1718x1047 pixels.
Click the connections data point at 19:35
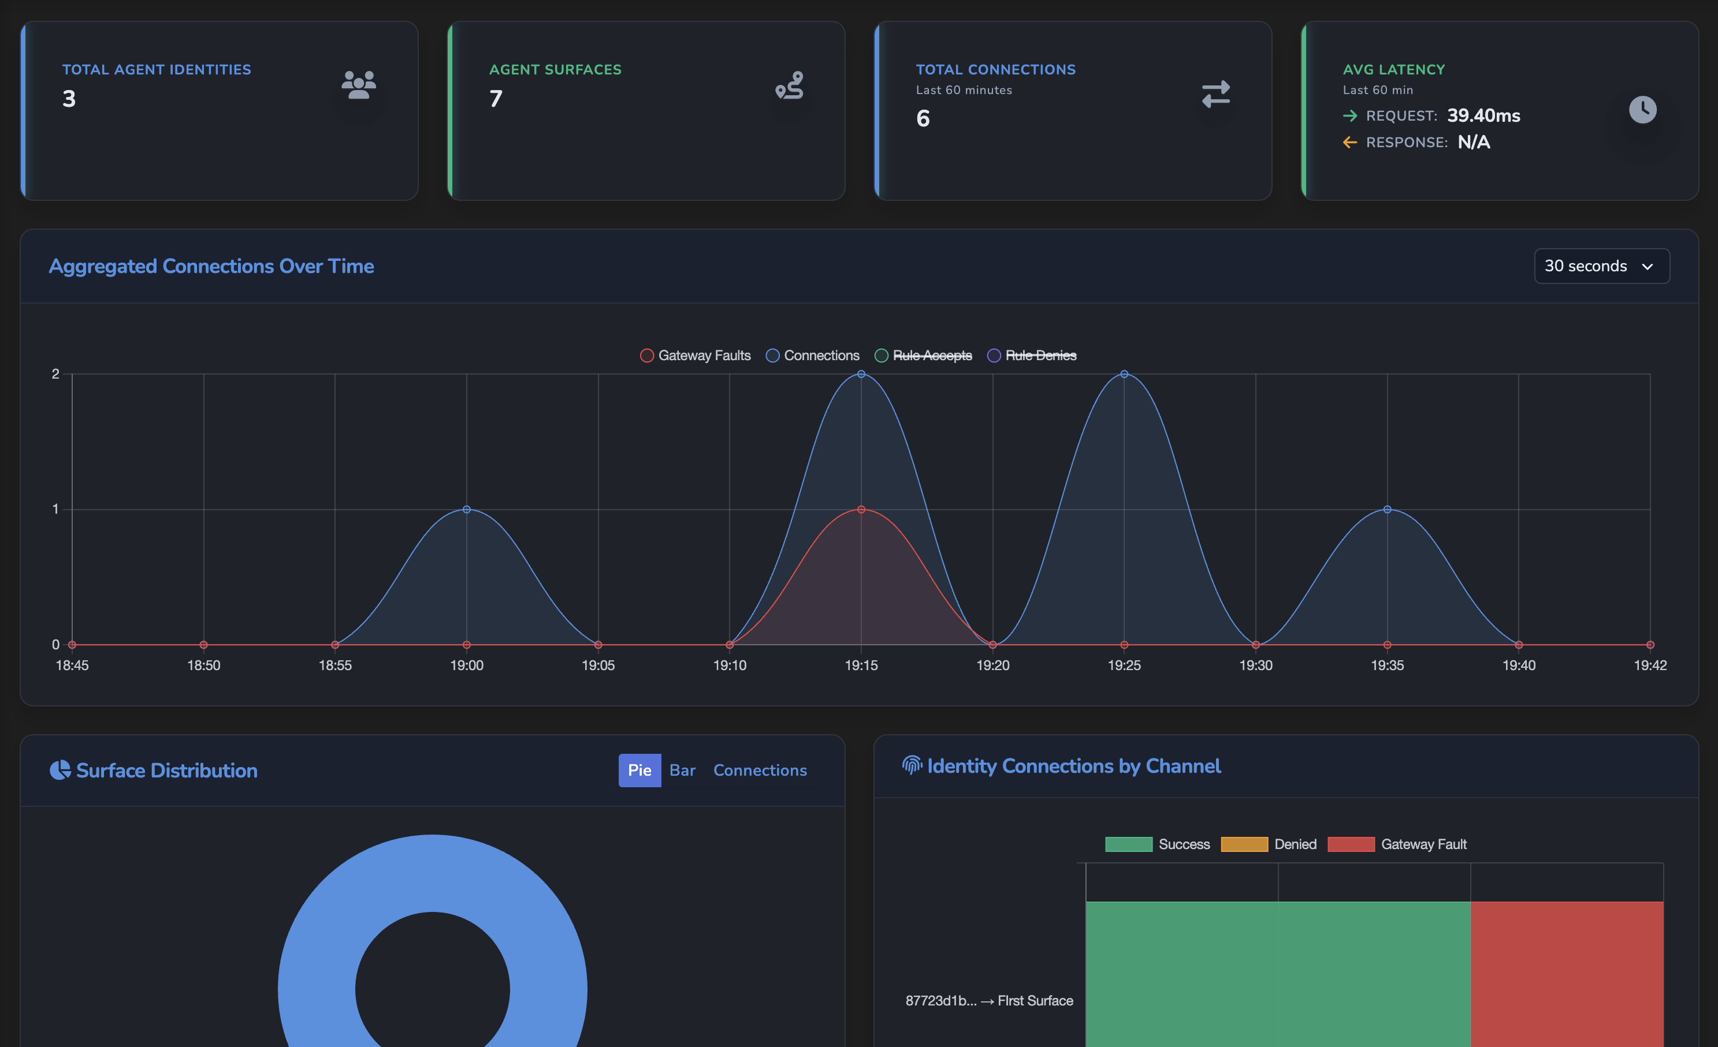(x=1388, y=509)
